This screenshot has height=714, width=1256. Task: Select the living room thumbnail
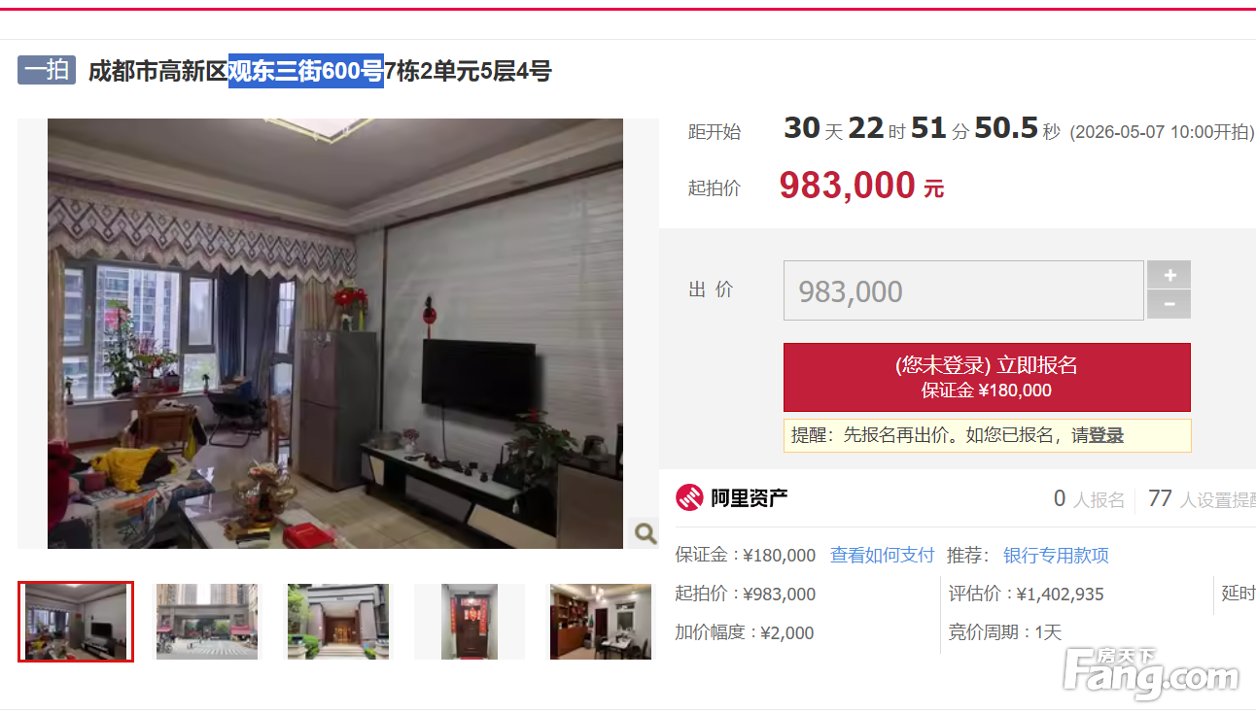coord(76,622)
